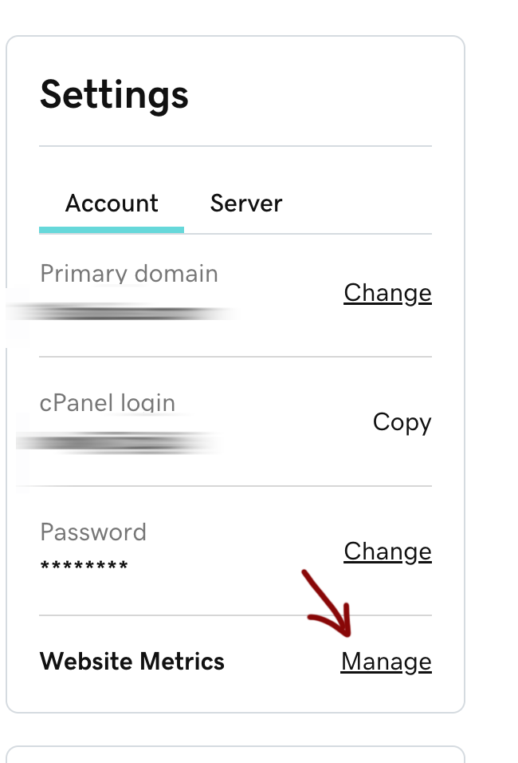Click the Website Metrics label
This screenshot has width=518, height=763.
132,662
